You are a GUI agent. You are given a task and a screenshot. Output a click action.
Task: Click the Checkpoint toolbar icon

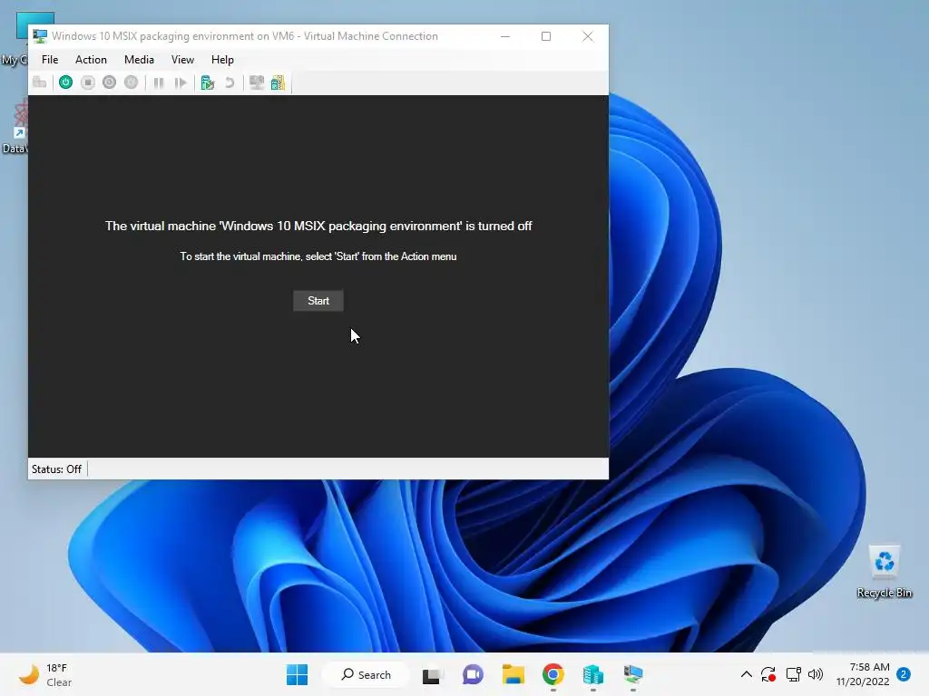pyautogui.click(x=208, y=82)
